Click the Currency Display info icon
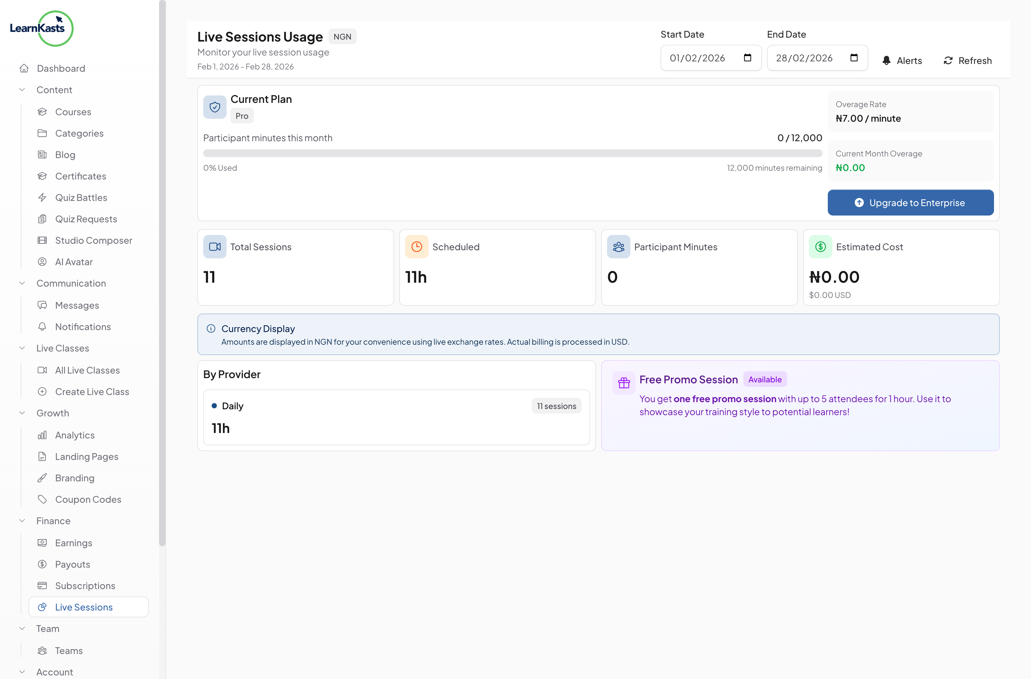The width and height of the screenshot is (1031, 679). 211,329
